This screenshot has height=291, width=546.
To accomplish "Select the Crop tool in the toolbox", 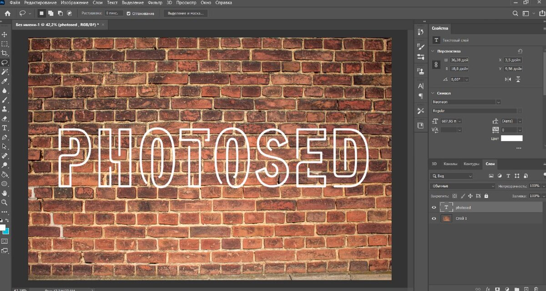I will tap(5, 53).
